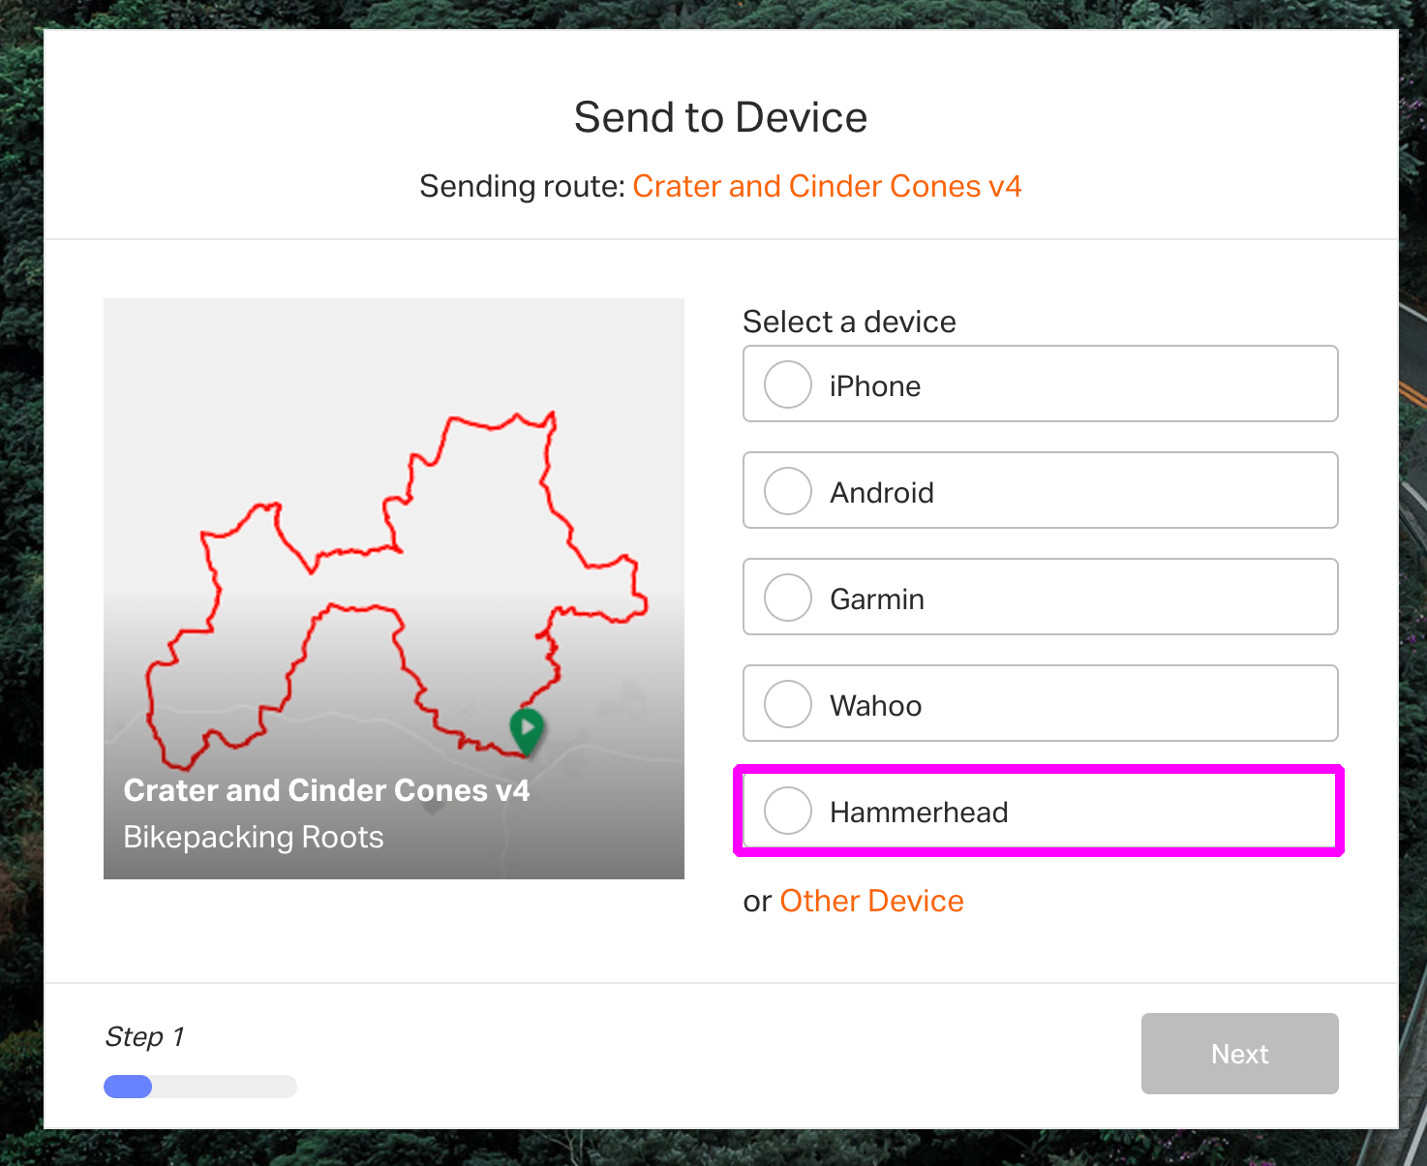Select the Android radio button

click(x=788, y=491)
